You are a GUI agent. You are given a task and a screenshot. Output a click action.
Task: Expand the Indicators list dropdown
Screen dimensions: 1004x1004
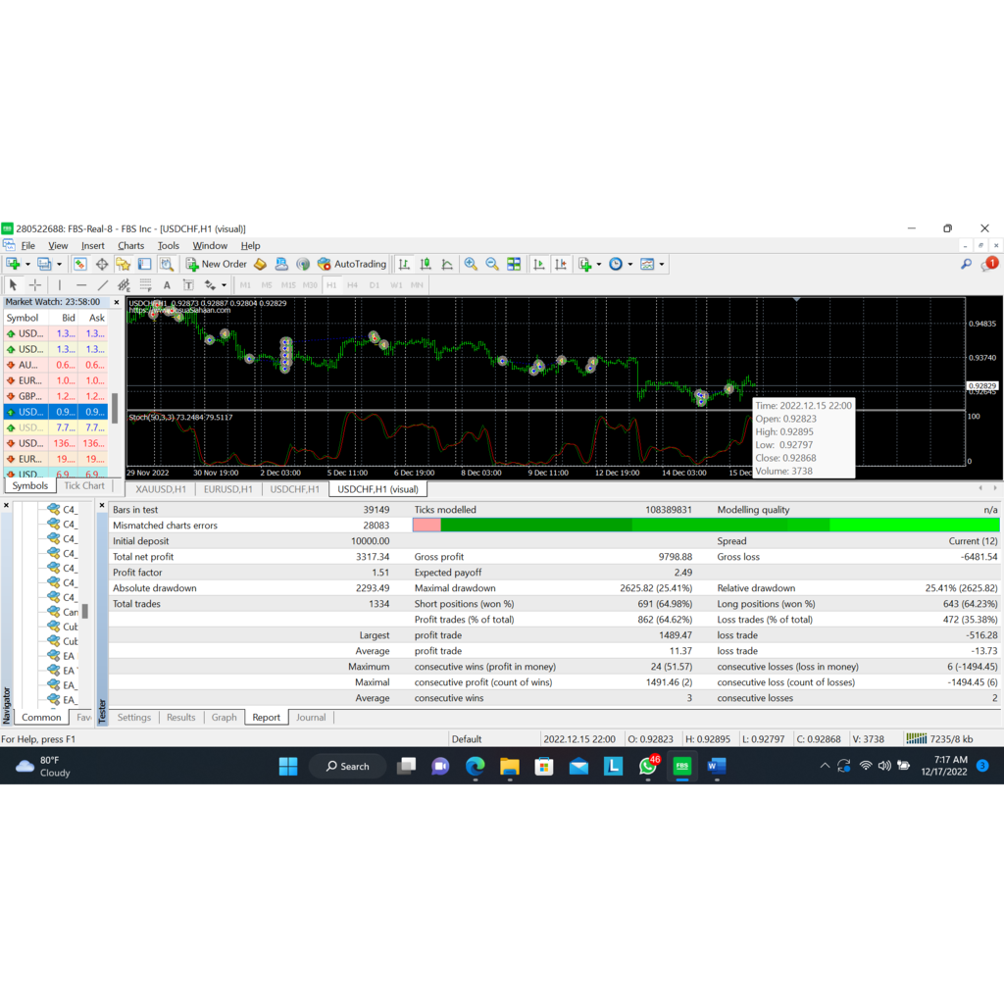(x=598, y=264)
